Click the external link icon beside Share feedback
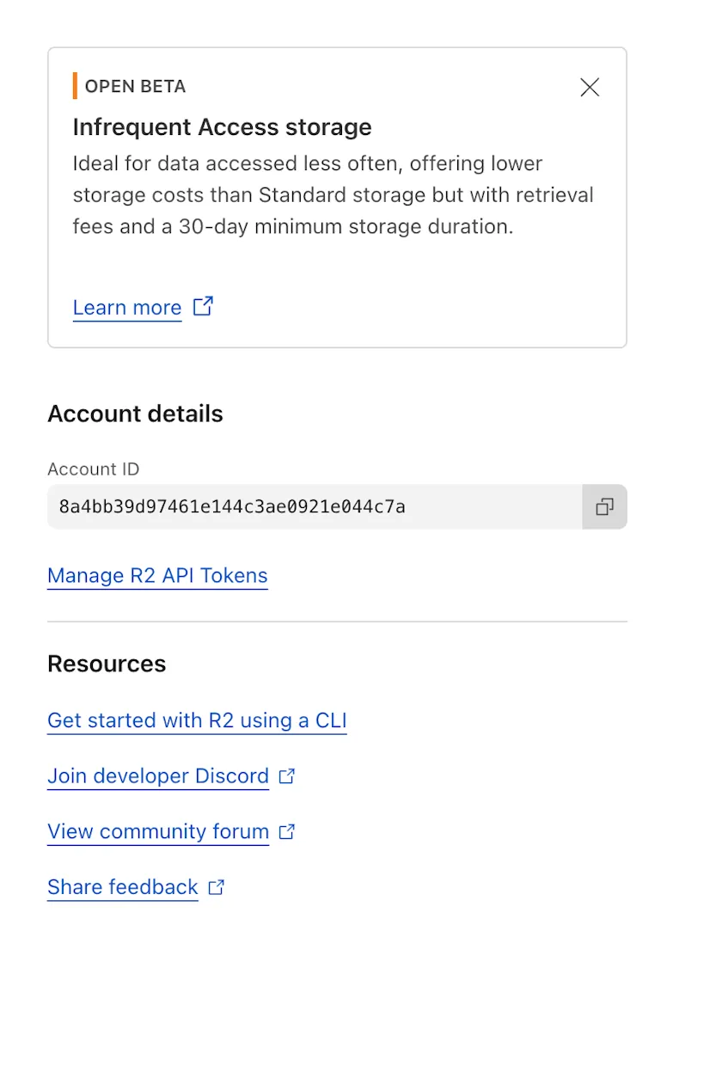 coord(215,886)
